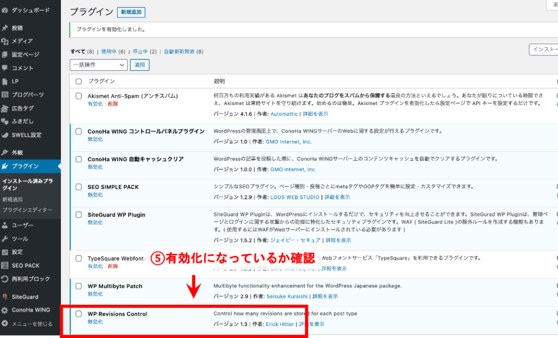Click the 適用 apply button
This screenshot has height=338, width=558.
[x=140, y=65]
